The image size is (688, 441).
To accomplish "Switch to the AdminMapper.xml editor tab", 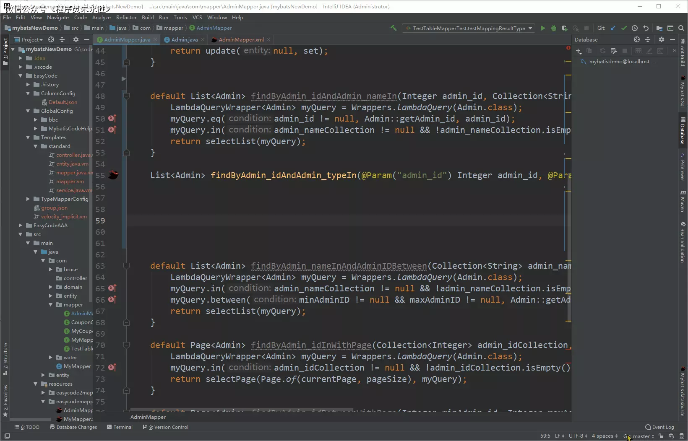I will point(241,39).
